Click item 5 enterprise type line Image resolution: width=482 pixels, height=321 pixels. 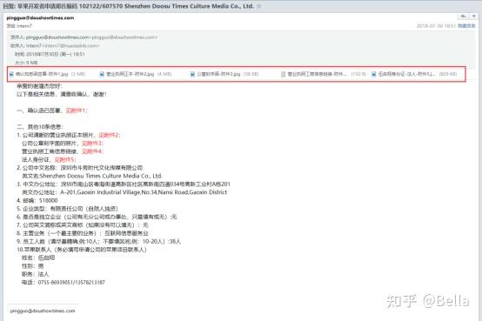(x=67, y=209)
